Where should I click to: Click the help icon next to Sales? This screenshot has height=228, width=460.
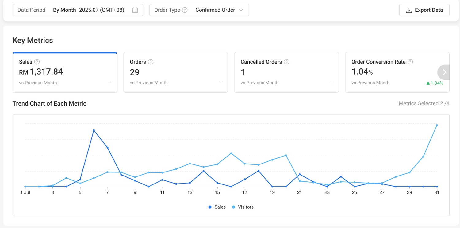(x=37, y=62)
